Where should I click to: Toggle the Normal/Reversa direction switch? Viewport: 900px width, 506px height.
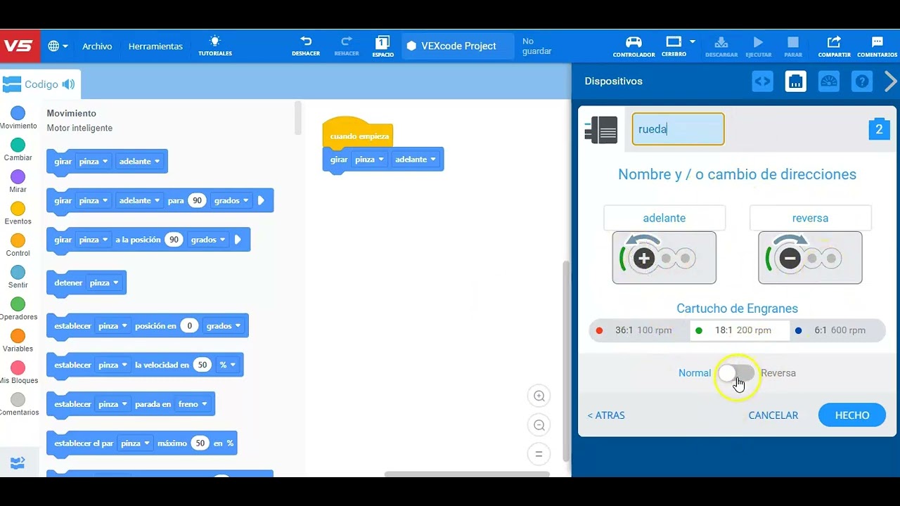(x=736, y=373)
